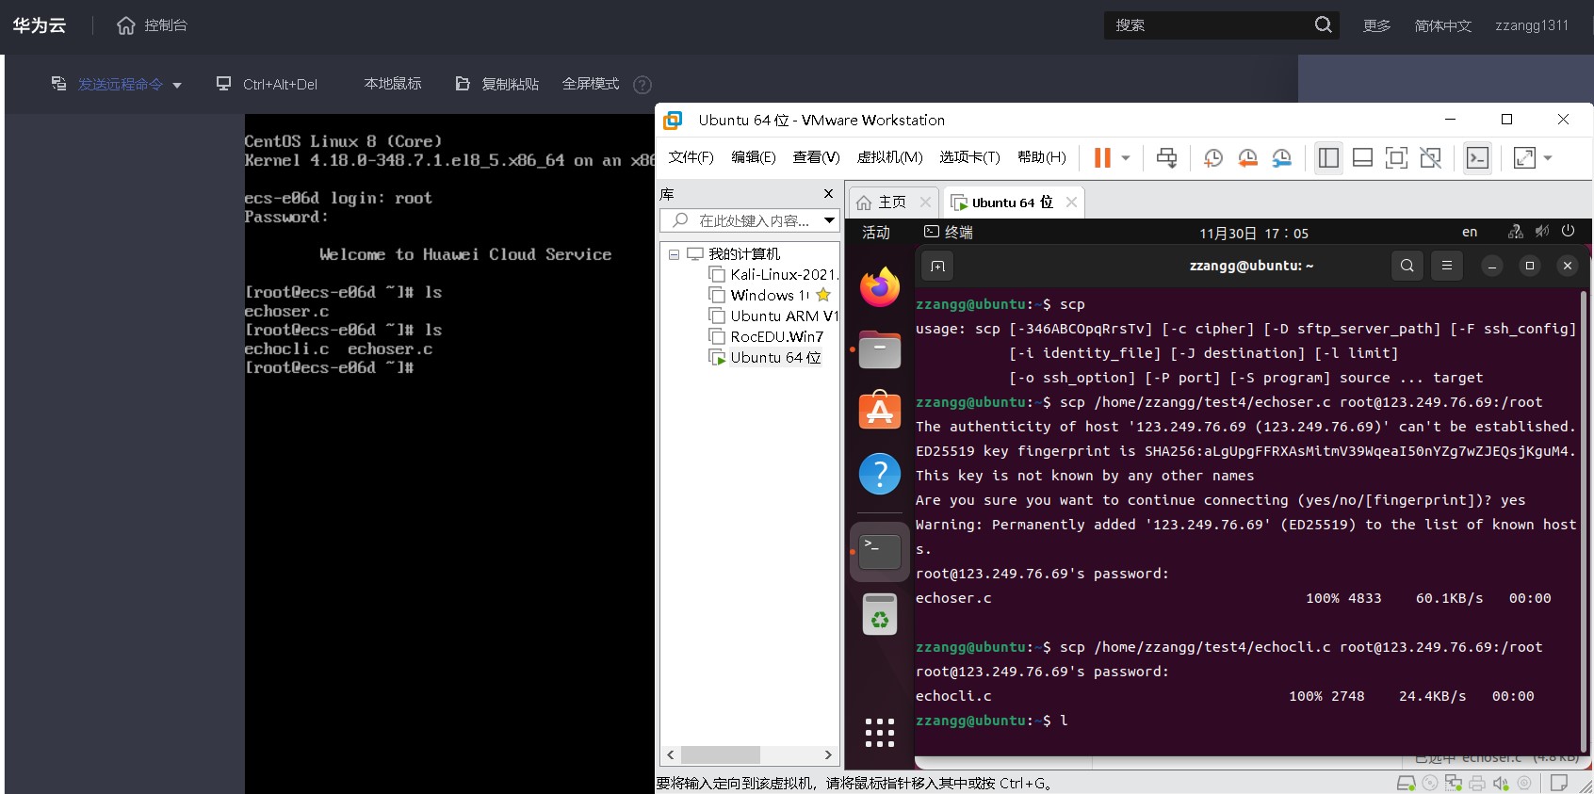Close the Ubuntu 64 位 tab

coord(1071,203)
